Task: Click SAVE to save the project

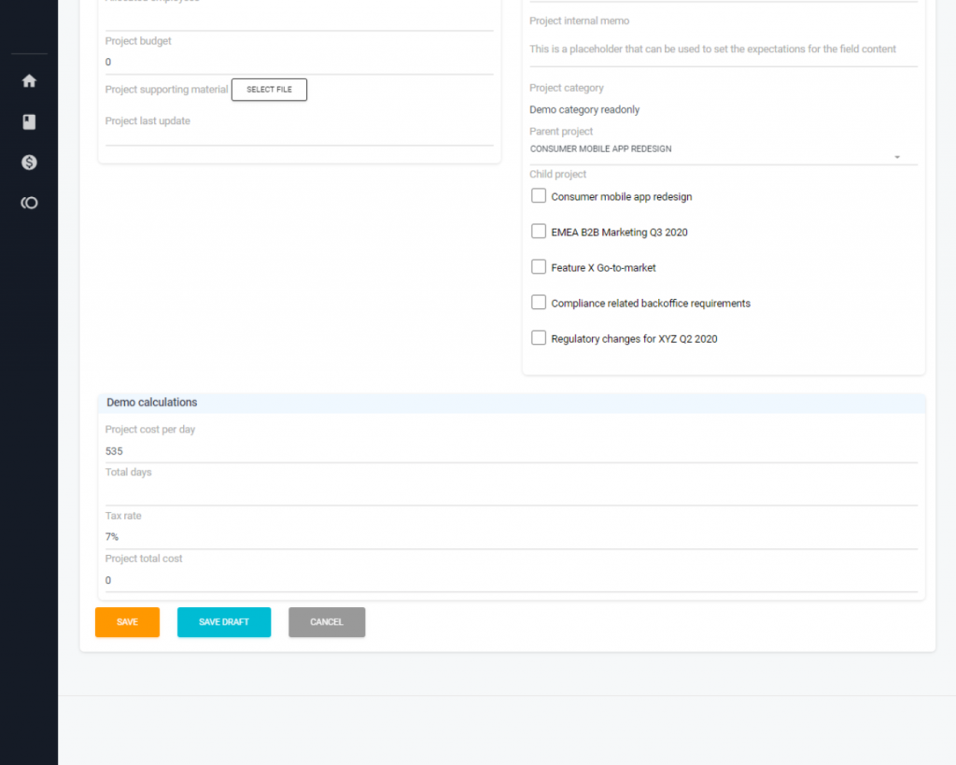Action: pos(127,622)
